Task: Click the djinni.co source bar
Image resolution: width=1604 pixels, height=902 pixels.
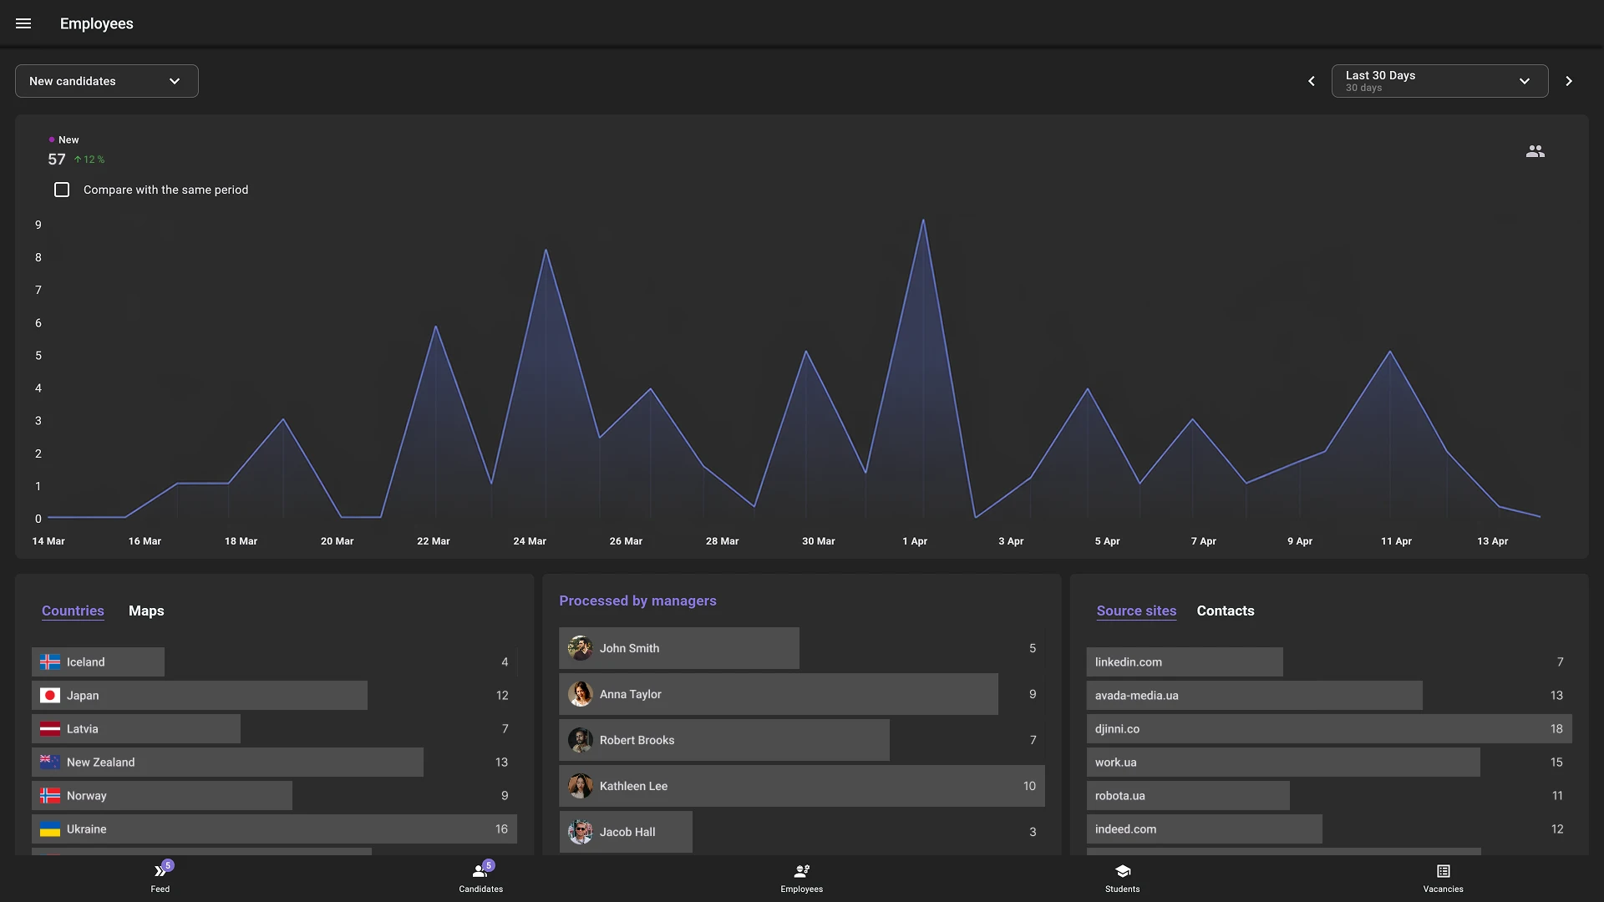Action: 1328,728
